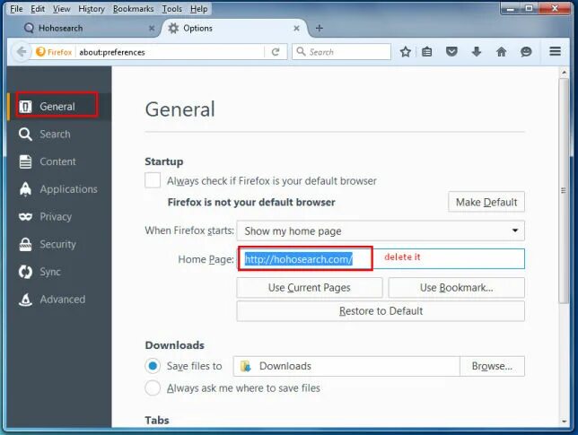Click the Home Page URL field

tap(381, 259)
